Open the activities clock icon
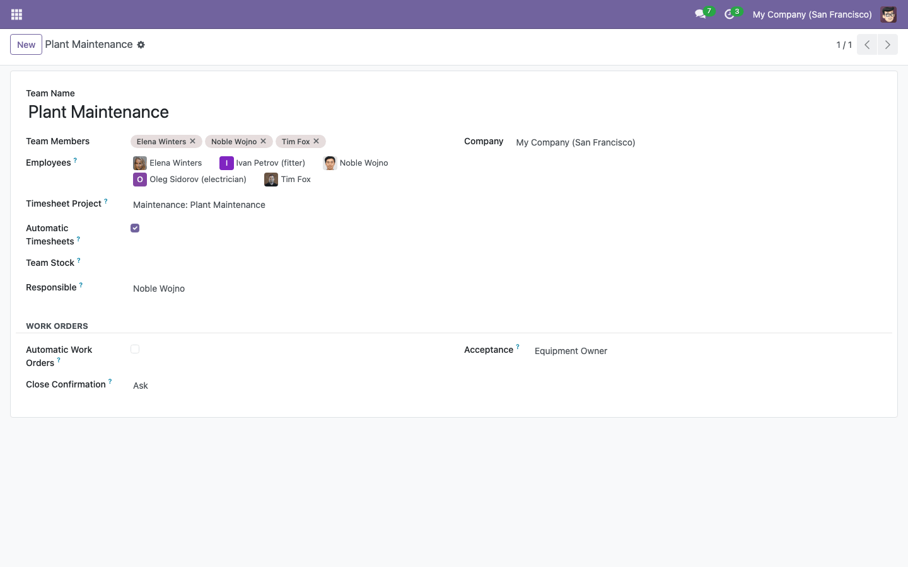The image size is (908, 567). click(x=730, y=14)
